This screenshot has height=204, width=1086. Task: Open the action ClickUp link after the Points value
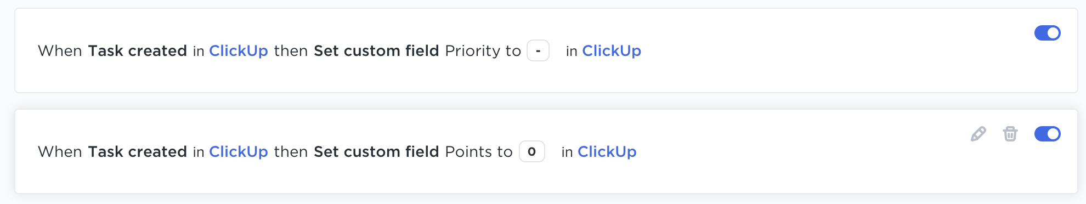[x=607, y=151]
